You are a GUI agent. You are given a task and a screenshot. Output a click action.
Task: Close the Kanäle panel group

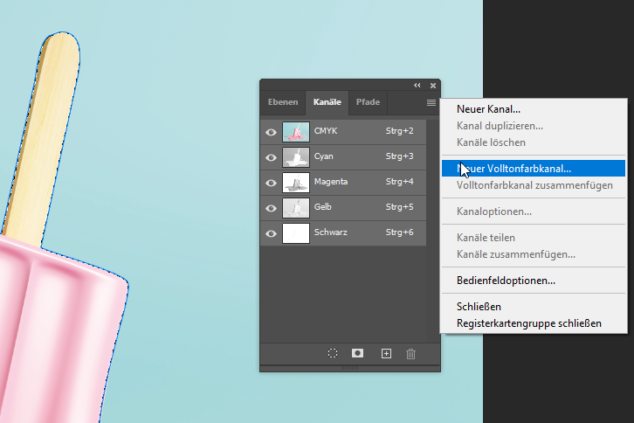pos(433,86)
